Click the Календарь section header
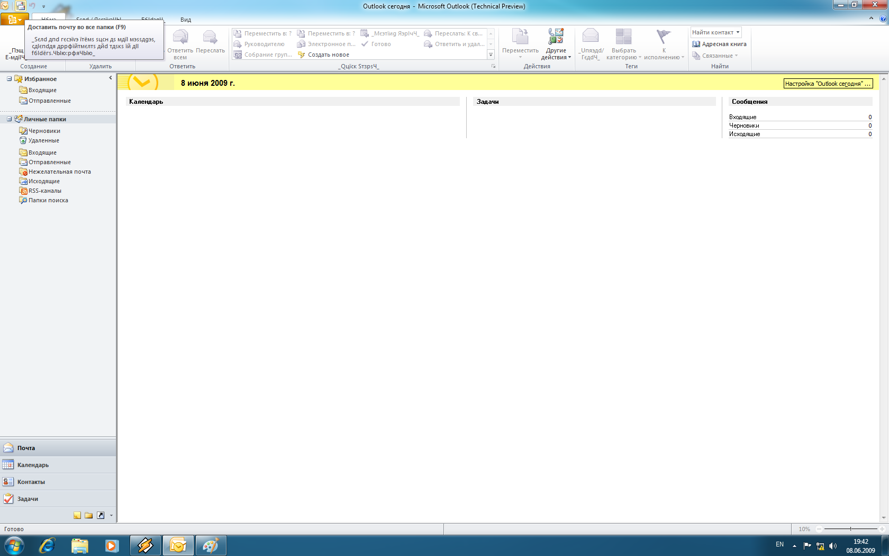This screenshot has height=556, width=889. (x=293, y=102)
